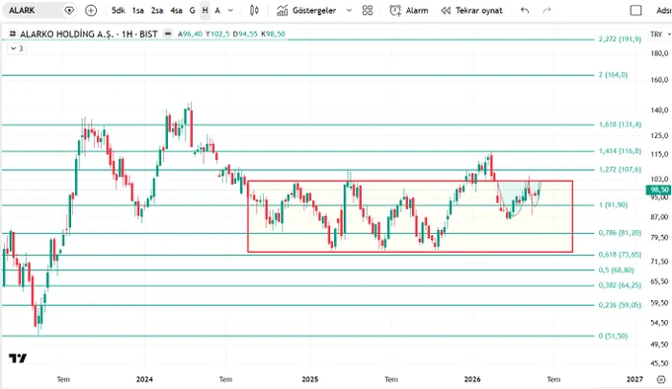Screen dimensions: 672x389
Task: Click the K98,50 close value in legend
Action: point(273,34)
